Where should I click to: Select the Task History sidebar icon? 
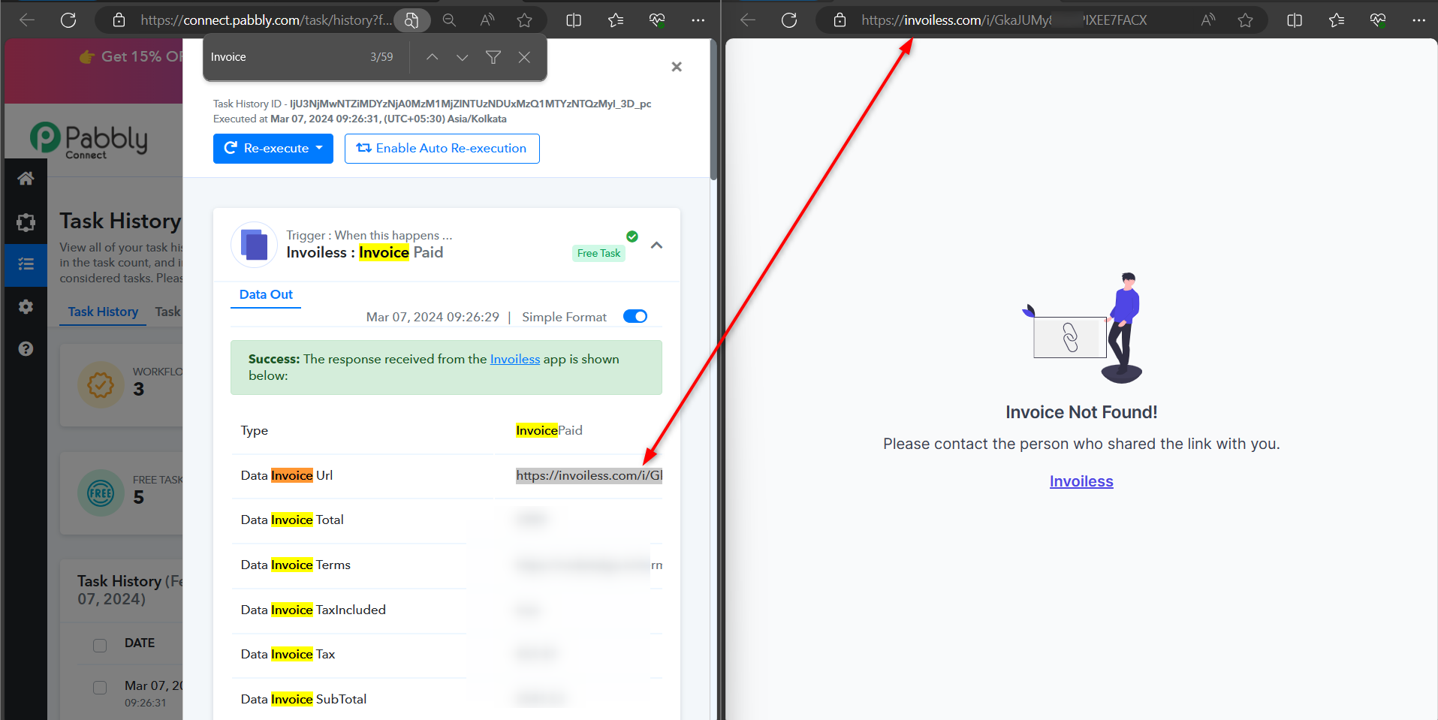[26, 264]
